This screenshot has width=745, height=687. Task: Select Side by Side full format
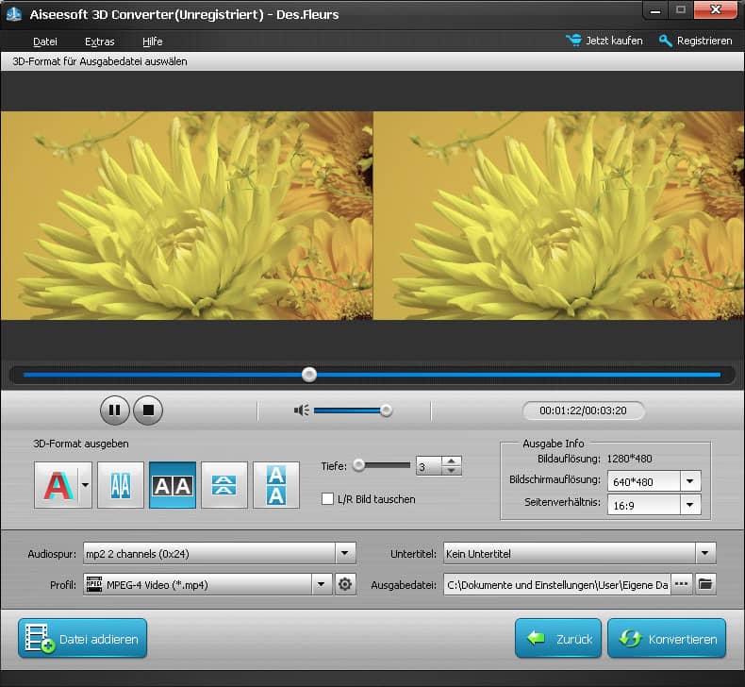coord(173,485)
